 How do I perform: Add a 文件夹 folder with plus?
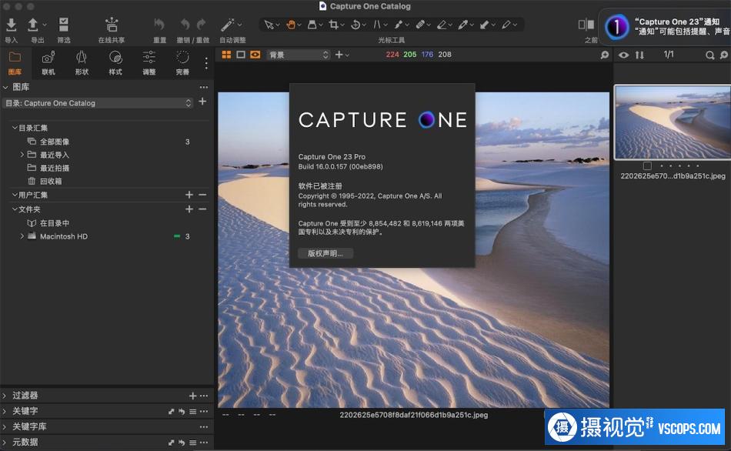click(x=189, y=209)
